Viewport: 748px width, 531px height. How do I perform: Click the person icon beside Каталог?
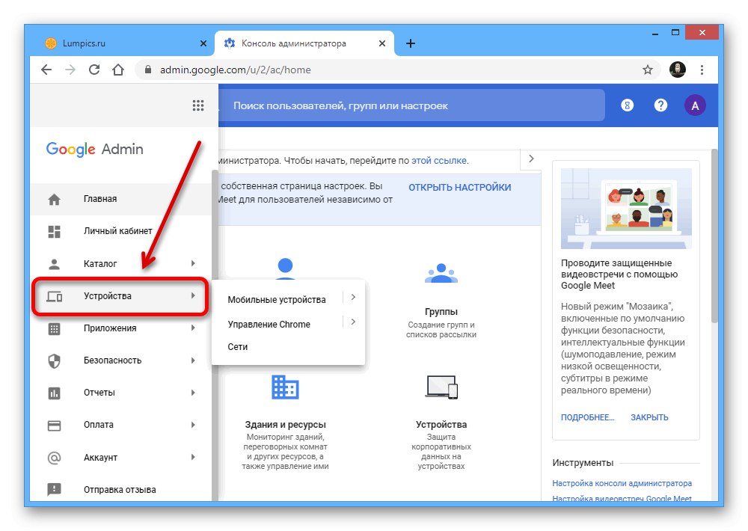point(55,264)
